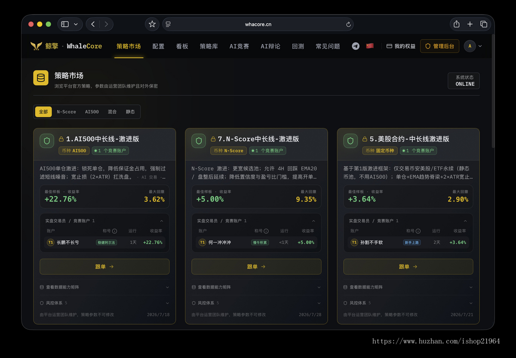Open the AI竞赛 nav tab
The width and height of the screenshot is (516, 358).
tap(239, 46)
